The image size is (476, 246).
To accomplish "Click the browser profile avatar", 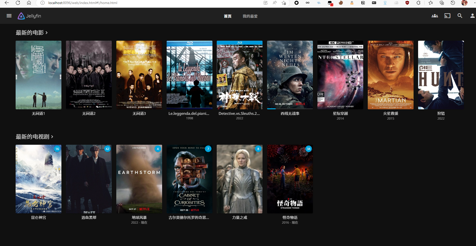I will [464, 3].
